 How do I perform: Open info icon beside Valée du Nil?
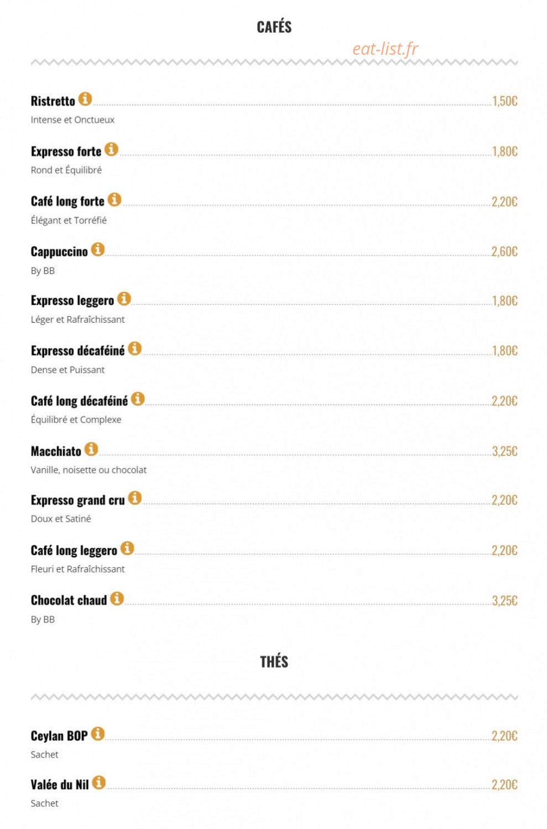tap(99, 782)
